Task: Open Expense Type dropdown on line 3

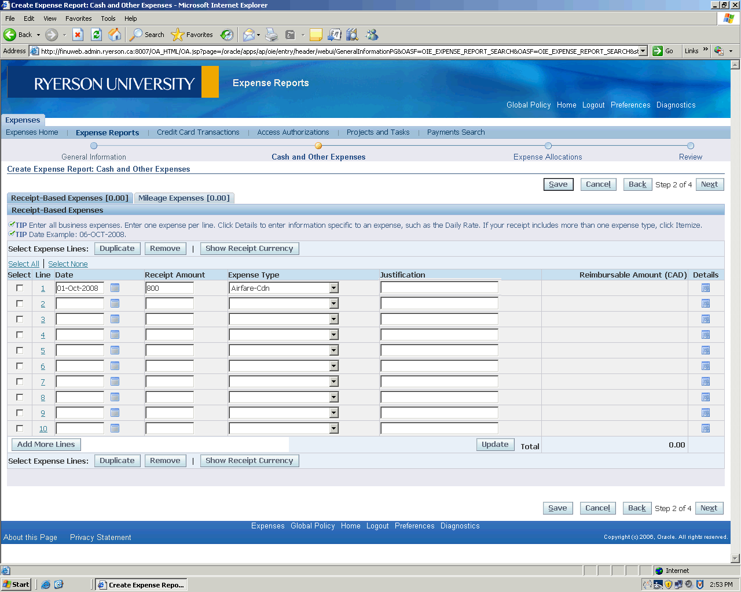Action: pos(333,319)
